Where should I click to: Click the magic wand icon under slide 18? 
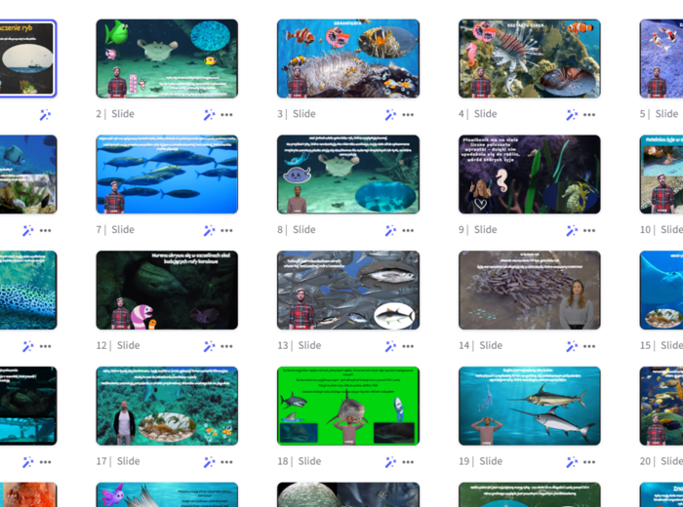(x=390, y=462)
